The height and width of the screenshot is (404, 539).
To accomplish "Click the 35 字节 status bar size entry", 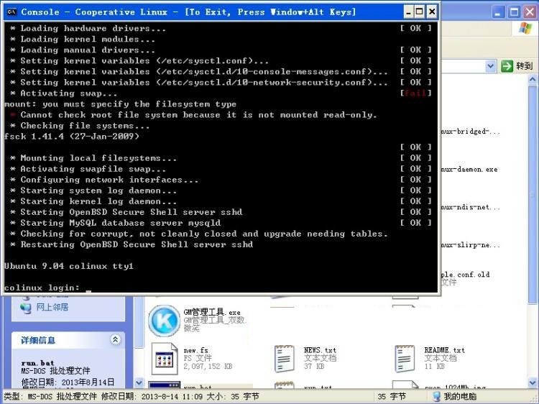I will (x=392, y=396).
